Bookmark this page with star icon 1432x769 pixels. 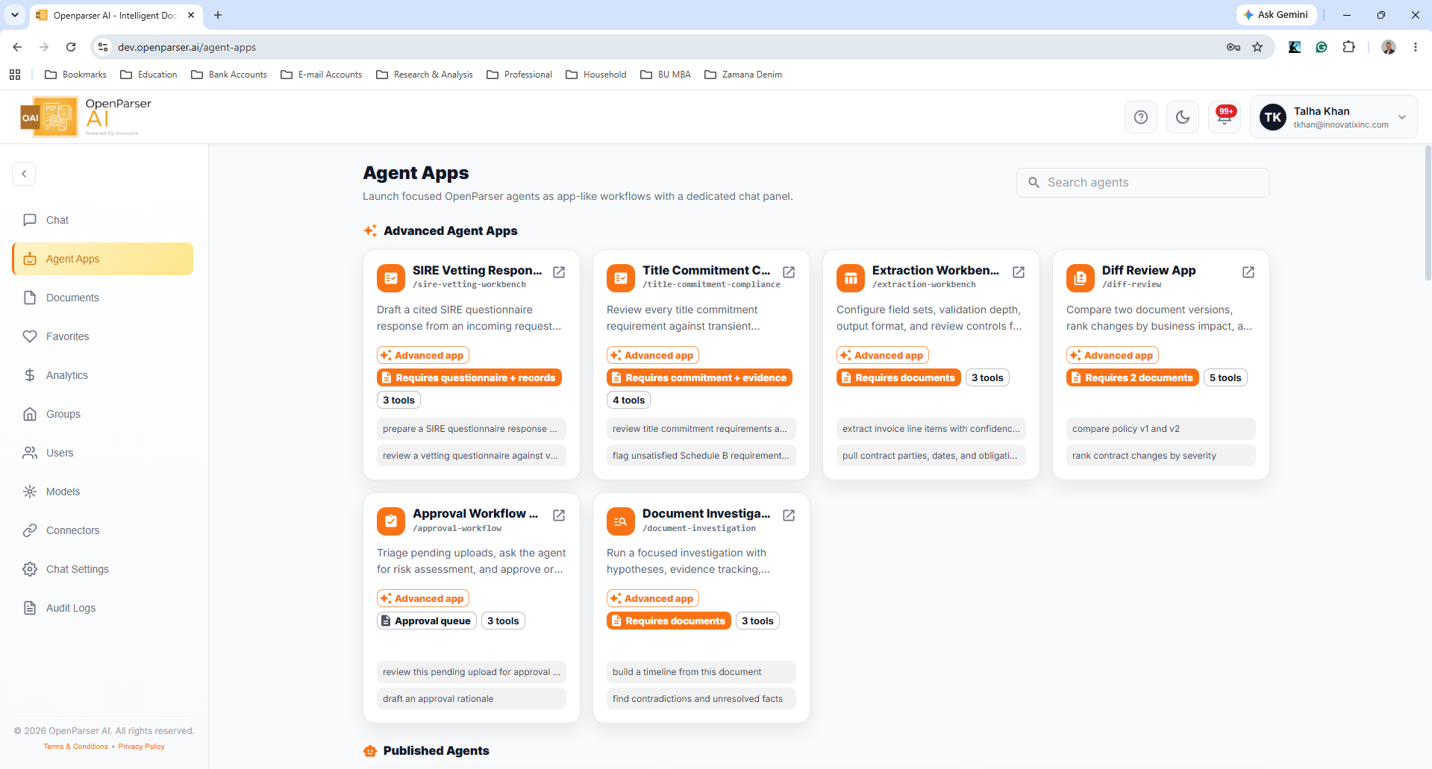click(1257, 47)
